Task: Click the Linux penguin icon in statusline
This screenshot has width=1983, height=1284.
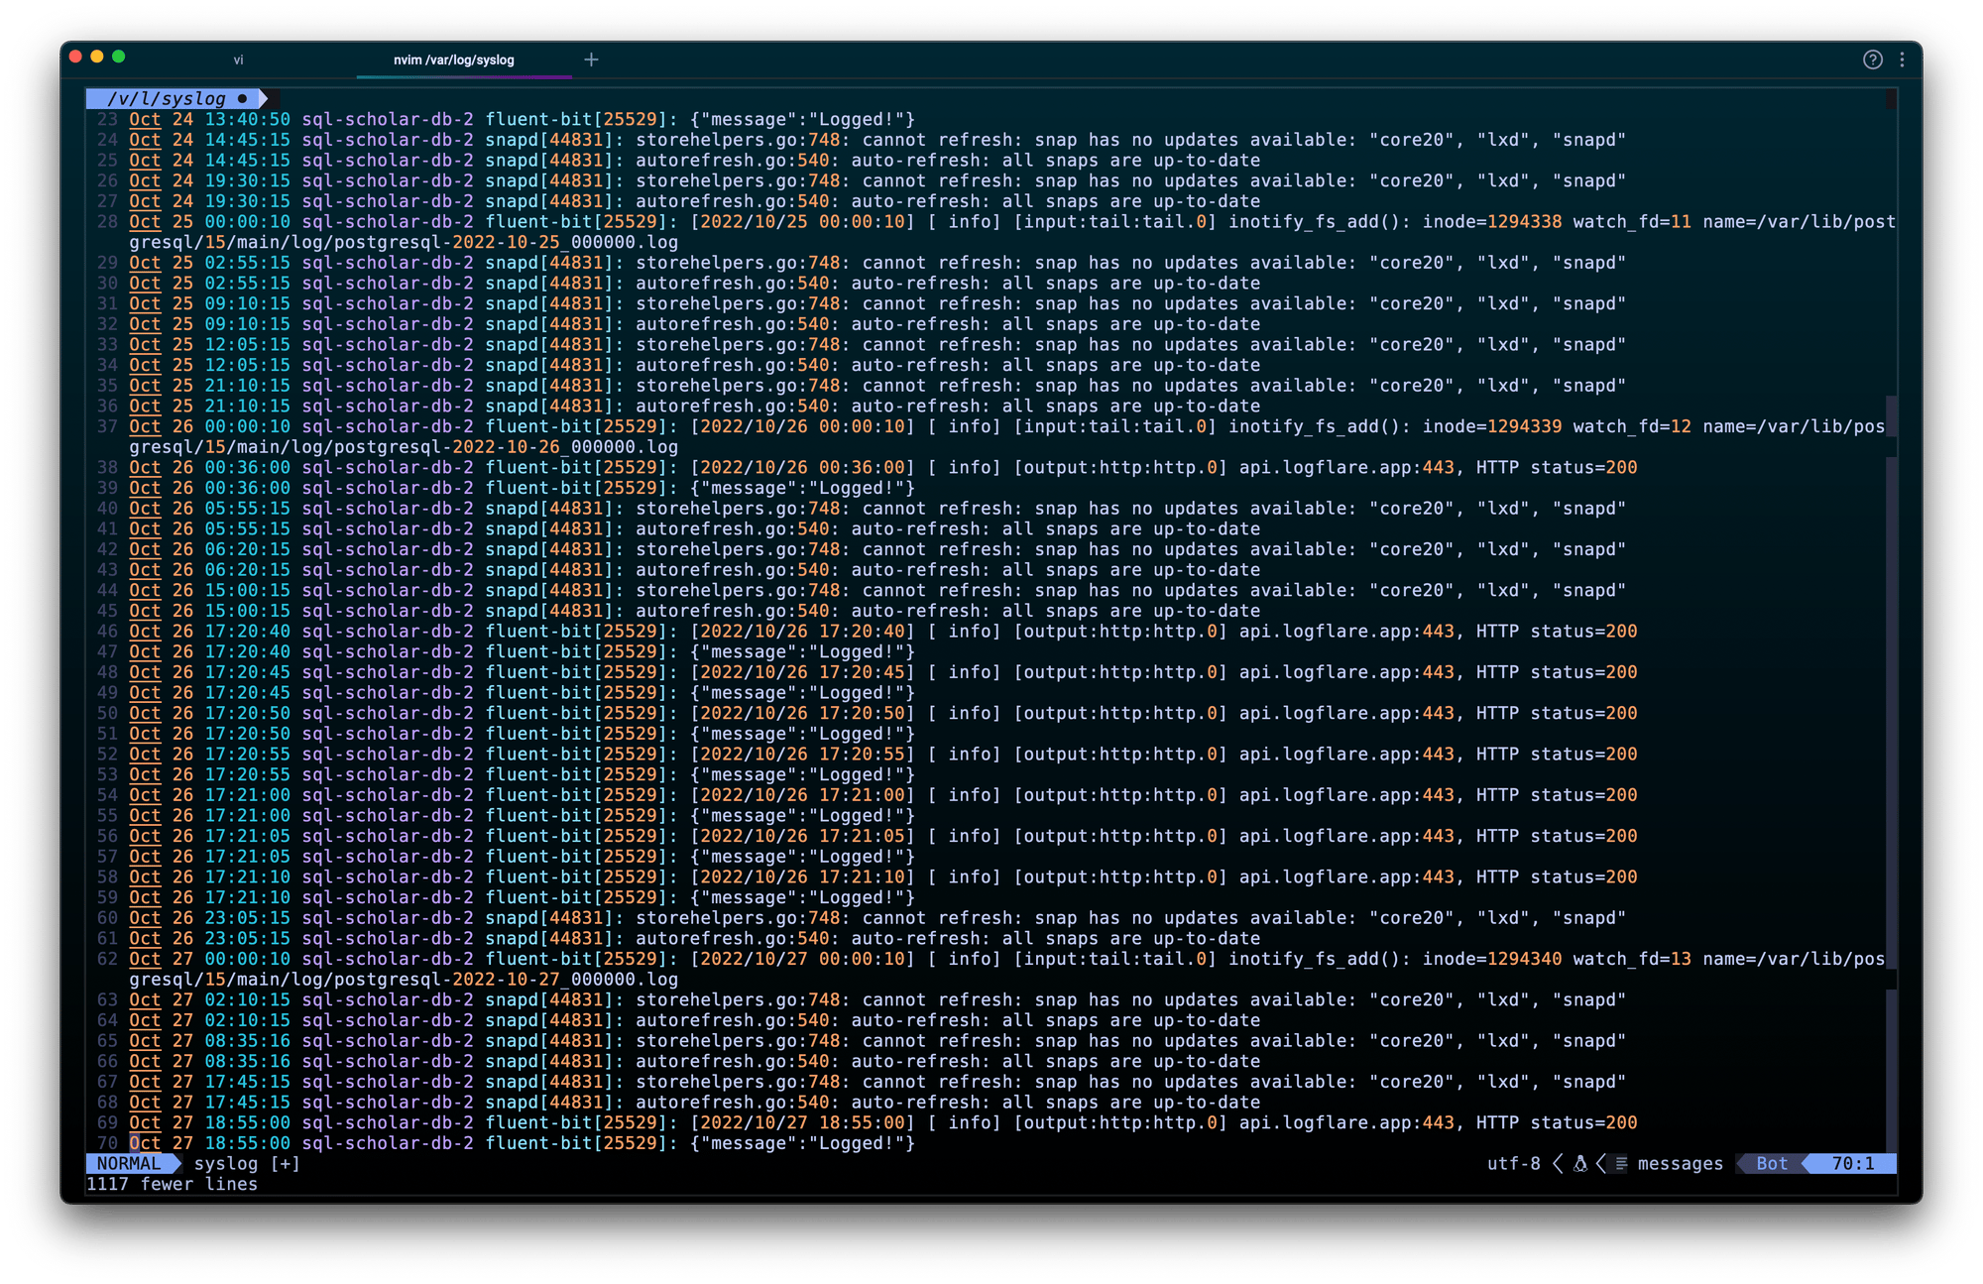Action: [x=1579, y=1164]
